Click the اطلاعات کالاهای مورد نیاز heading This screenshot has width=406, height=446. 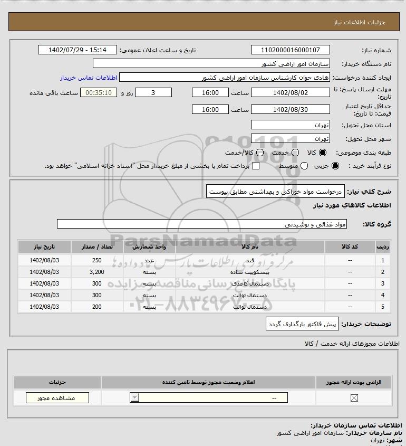(x=352, y=205)
